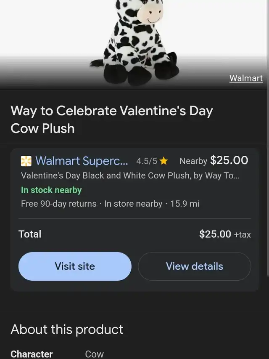Image resolution: width=269 pixels, height=359 pixels.
Task: Click the Way to Celebrate product title
Action: [112, 119]
